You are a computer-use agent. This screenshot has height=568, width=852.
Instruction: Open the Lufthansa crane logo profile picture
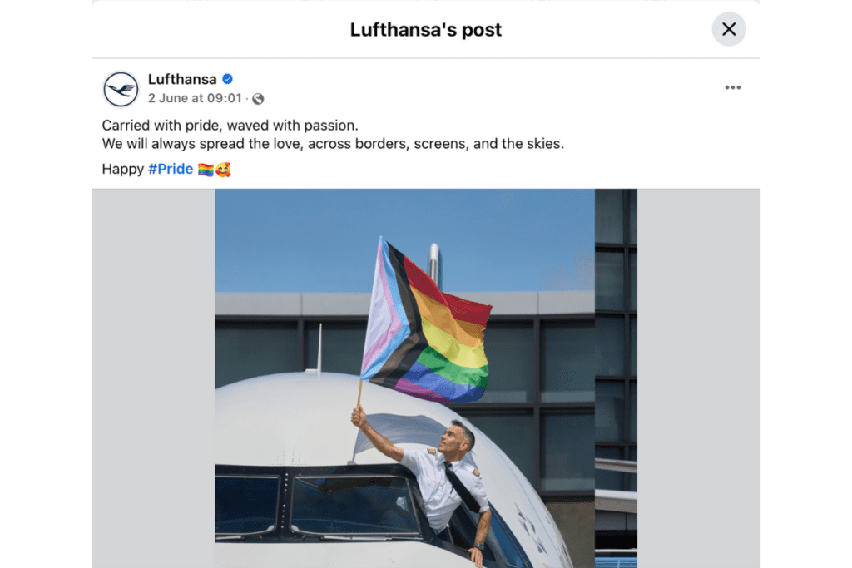[121, 89]
